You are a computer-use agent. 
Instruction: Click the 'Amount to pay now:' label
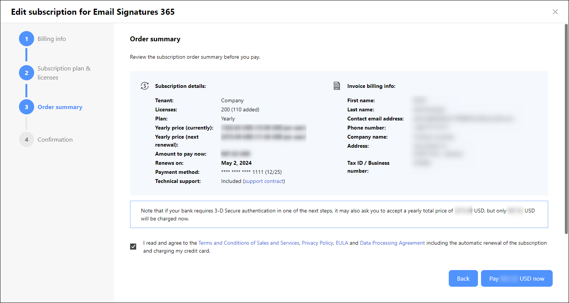pyautogui.click(x=181, y=154)
